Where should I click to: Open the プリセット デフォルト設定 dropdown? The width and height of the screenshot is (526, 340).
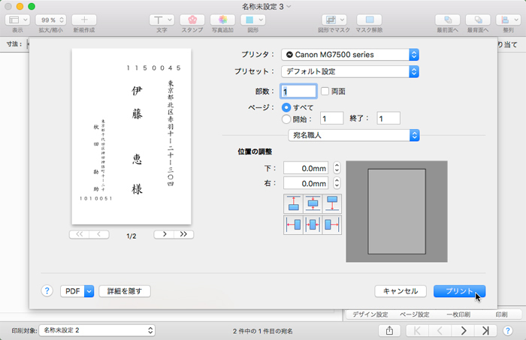349,71
